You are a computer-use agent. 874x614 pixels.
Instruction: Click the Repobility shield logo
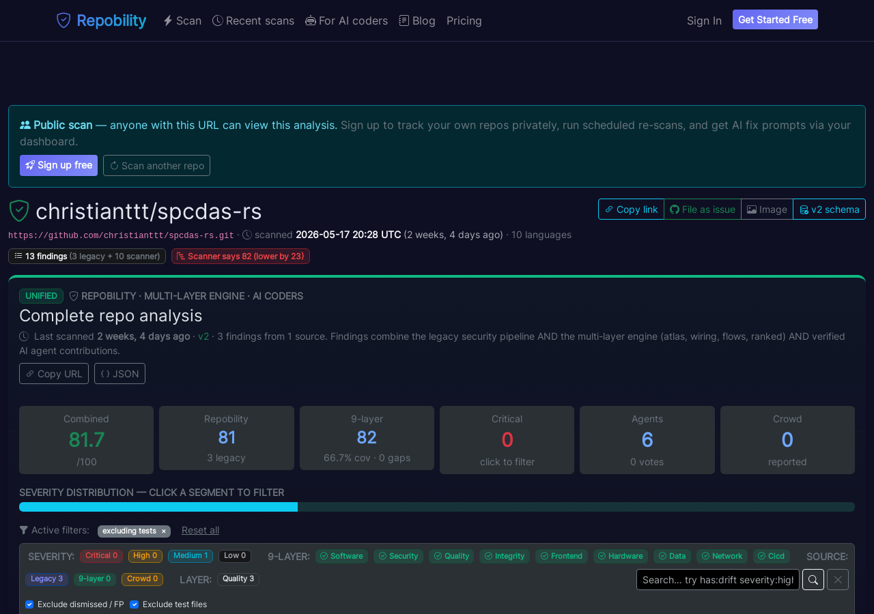click(x=64, y=20)
